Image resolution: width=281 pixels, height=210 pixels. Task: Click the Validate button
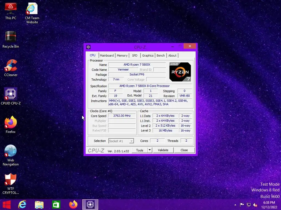click(x=163, y=150)
